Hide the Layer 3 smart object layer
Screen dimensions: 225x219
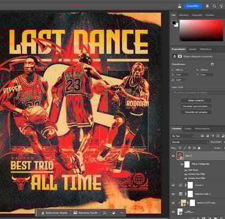173,156
